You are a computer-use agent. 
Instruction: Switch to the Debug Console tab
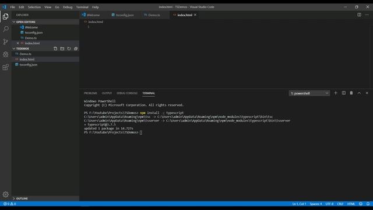click(x=127, y=93)
